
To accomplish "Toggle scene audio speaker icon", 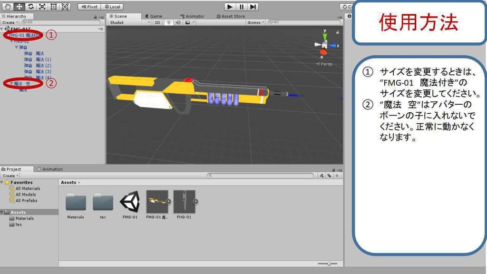I will pos(177,22).
